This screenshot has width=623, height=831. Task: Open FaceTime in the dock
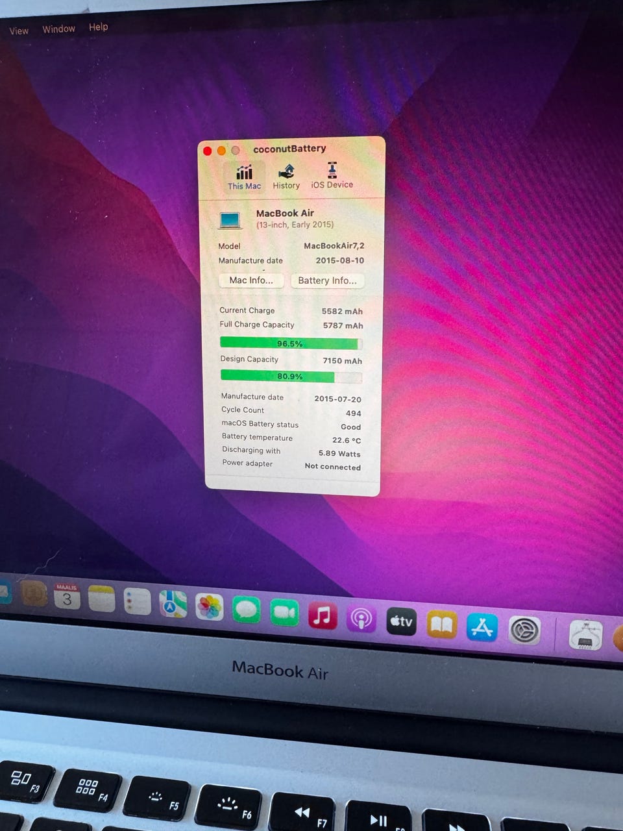point(284,613)
